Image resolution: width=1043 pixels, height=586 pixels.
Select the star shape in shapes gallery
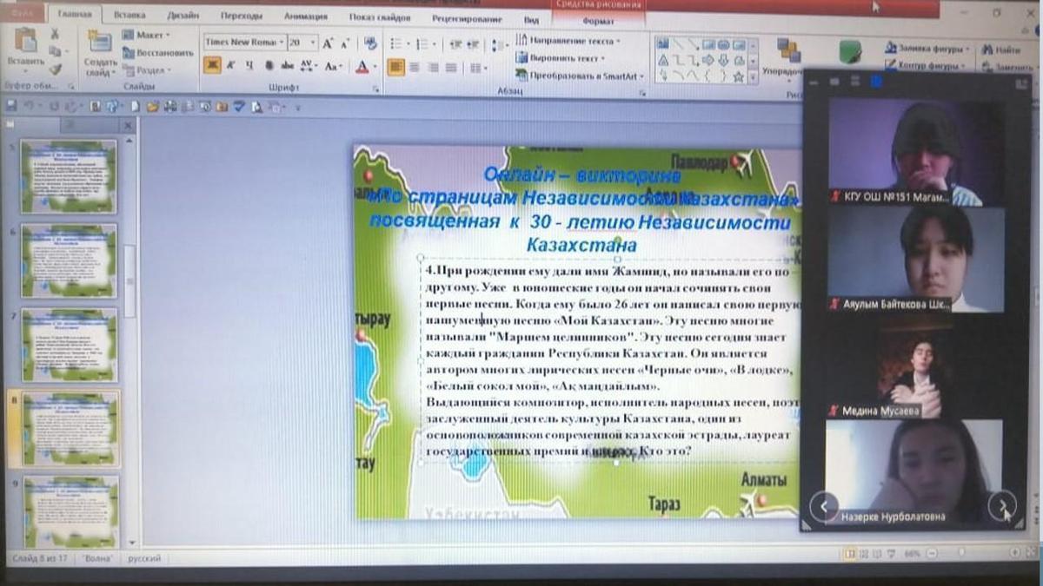click(738, 76)
